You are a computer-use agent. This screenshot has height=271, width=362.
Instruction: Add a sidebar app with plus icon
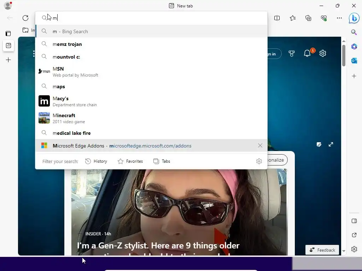[354, 76]
